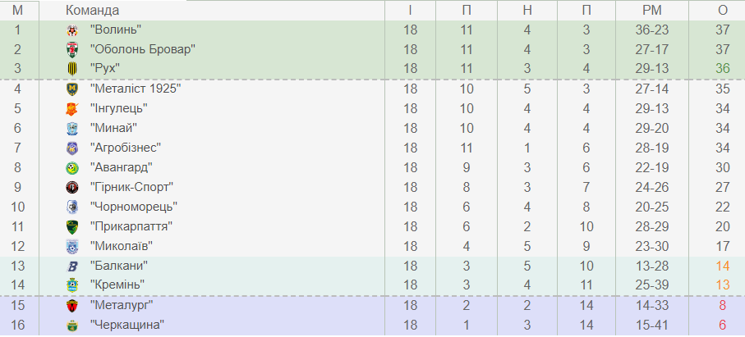The width and height of the screenshot is (745, 337).
Task: Click the Metalist 1925 team crest
Action: 72,89
